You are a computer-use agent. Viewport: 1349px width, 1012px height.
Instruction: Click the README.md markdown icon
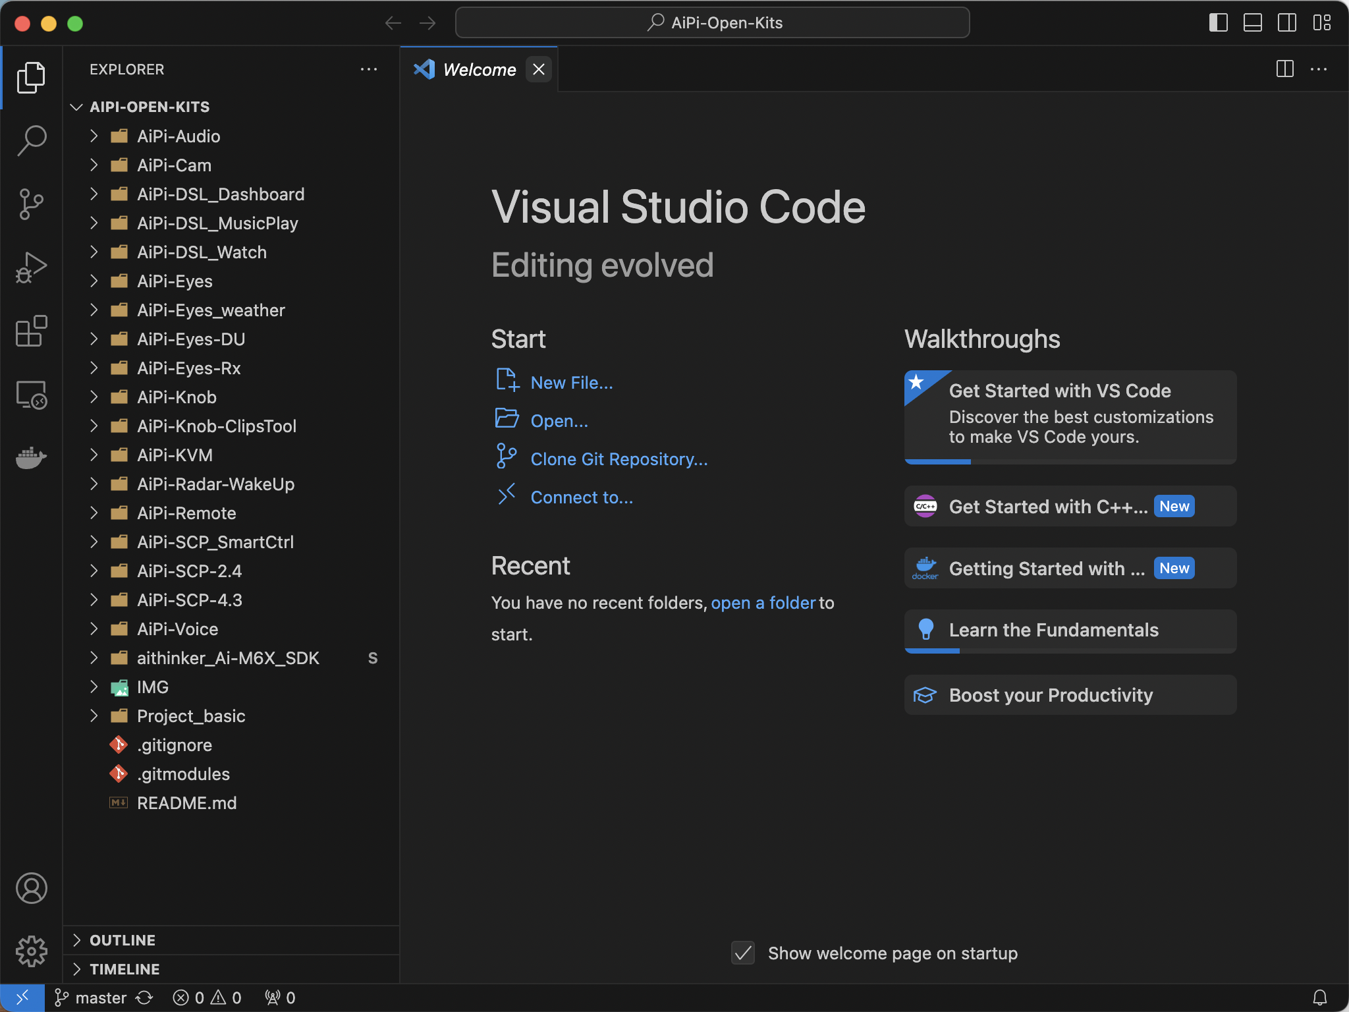119,802
